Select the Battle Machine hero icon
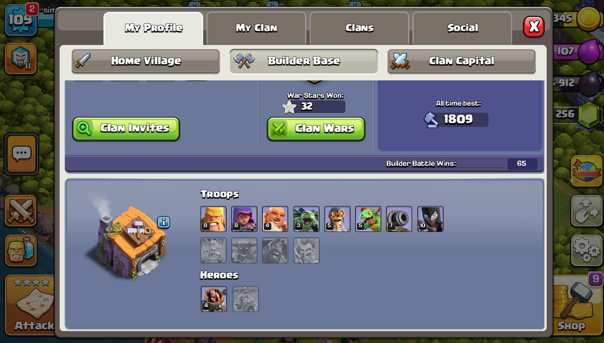Image resolution: width=604 pixels, height=343 pixels. click(214, 299)
